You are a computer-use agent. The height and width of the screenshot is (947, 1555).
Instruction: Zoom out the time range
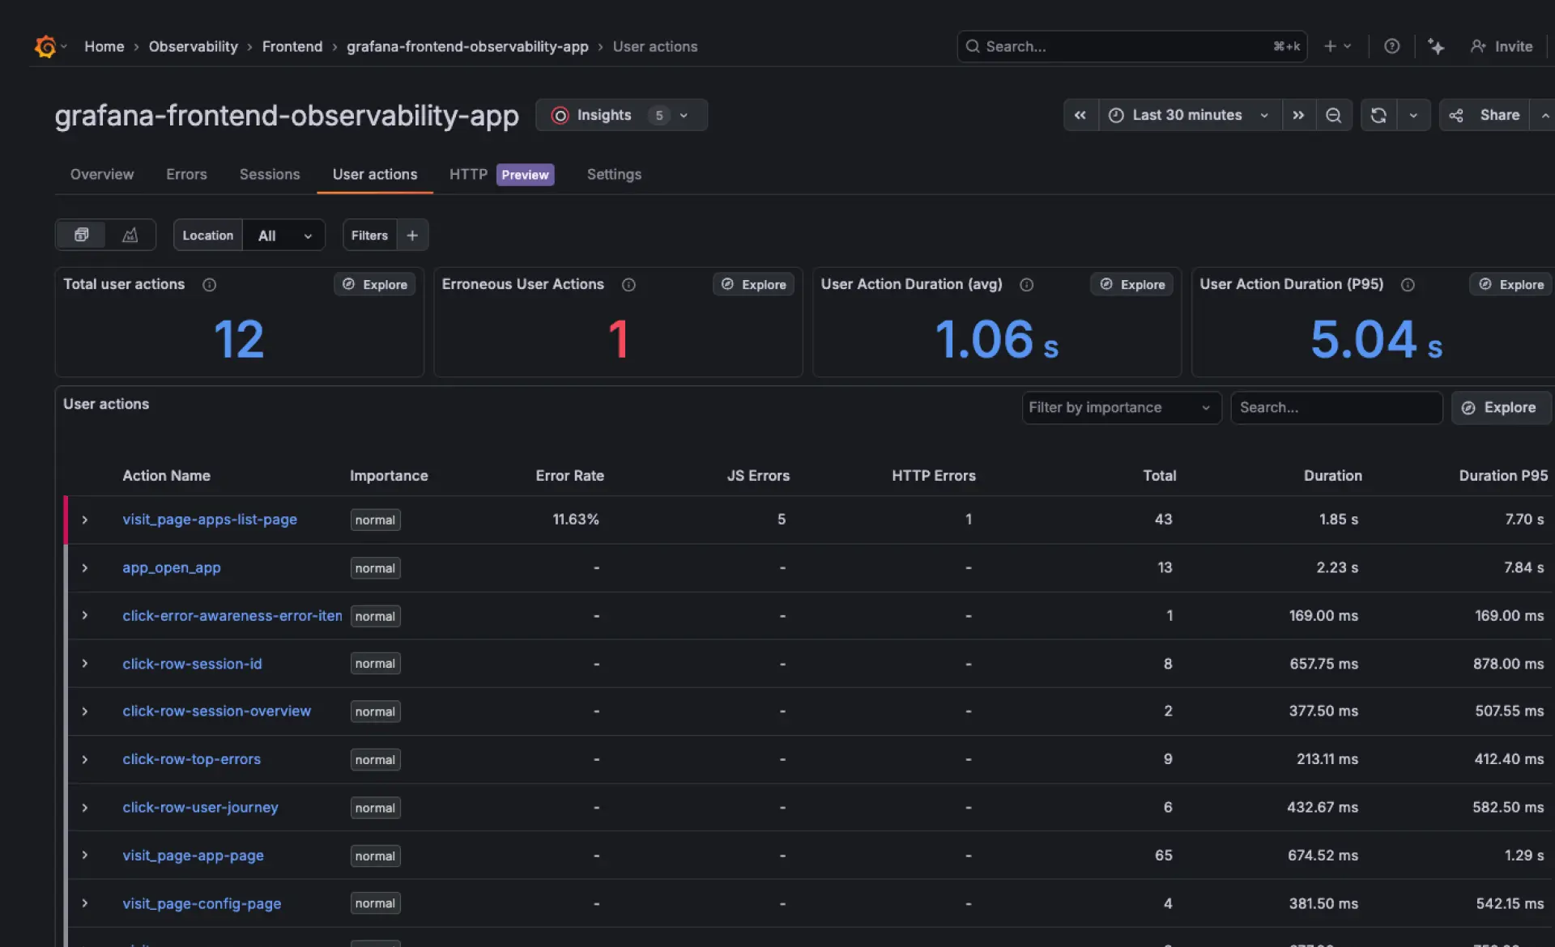click(1334, 115)
